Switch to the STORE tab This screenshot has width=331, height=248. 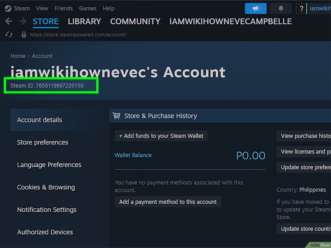[x=46, y=21]
